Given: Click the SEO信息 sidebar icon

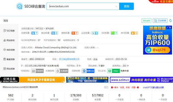Looking at the screenshot, I should (x=5, y=31).
